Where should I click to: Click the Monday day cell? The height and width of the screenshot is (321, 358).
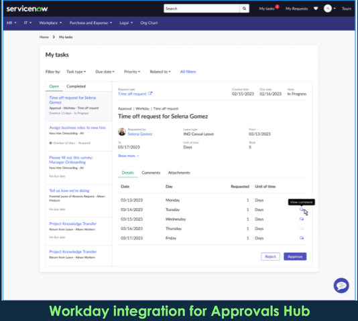tap(172, 200)
